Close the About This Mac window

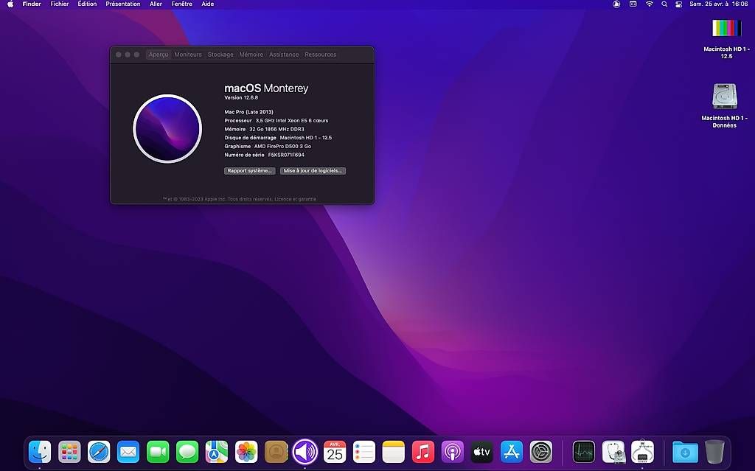pos(119,55)
